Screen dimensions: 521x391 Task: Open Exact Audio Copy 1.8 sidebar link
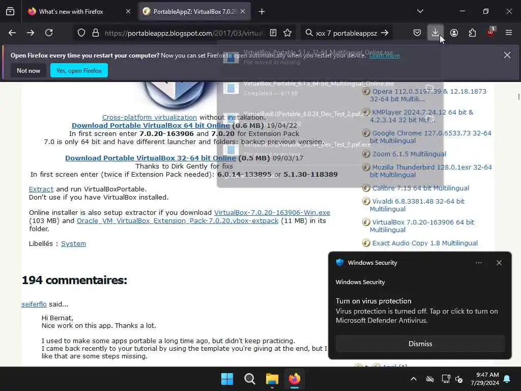(x=425, y=243)
